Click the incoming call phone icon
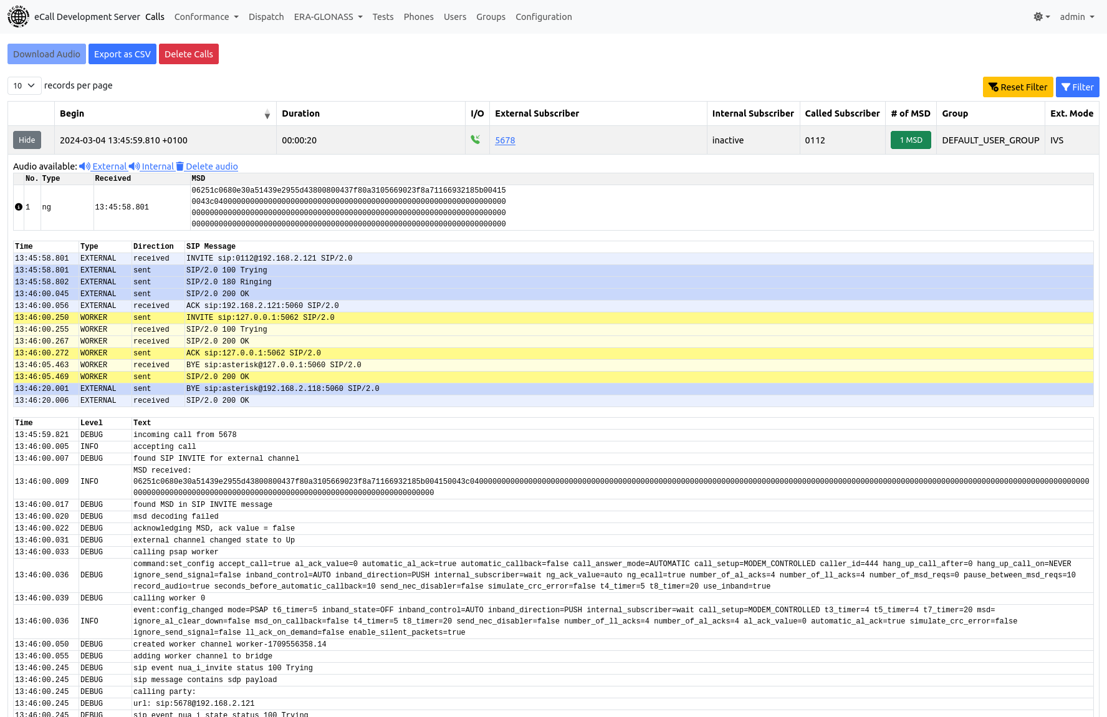 click(476, 140)
